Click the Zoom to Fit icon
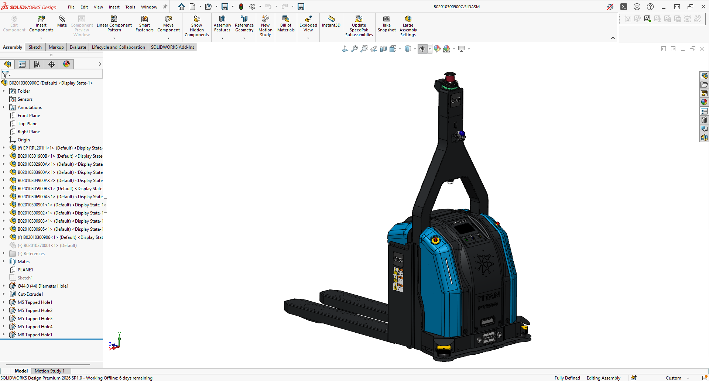 click(x=354, y=49)
